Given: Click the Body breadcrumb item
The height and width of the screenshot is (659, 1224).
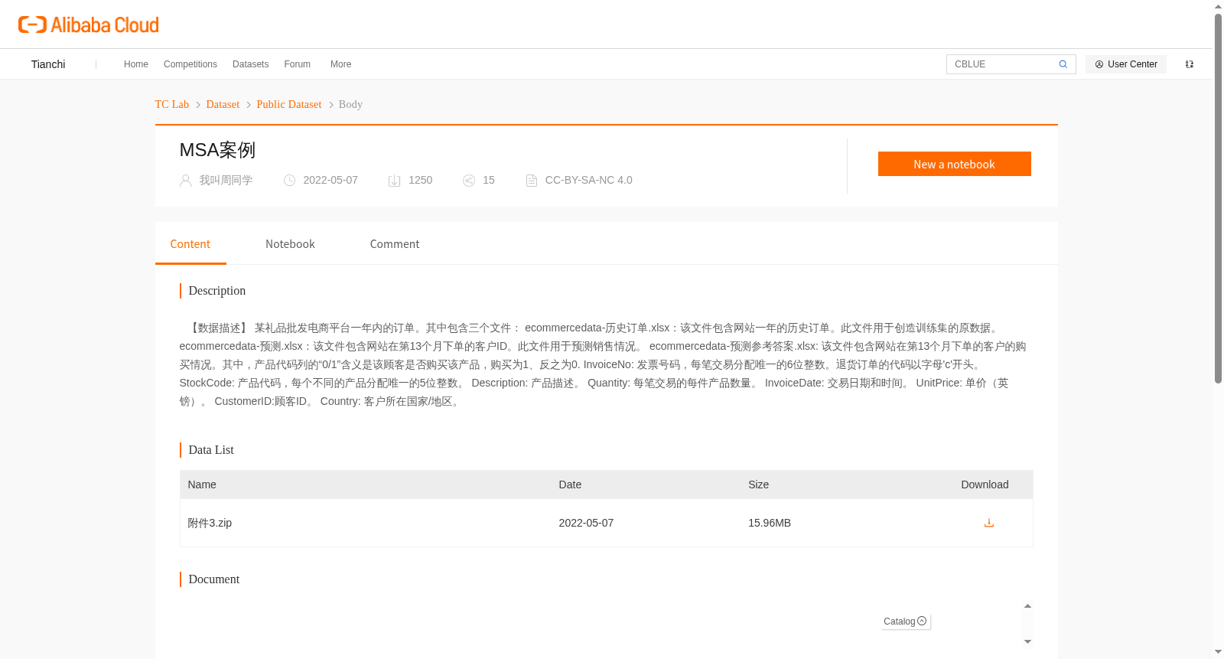Looking at the screenshot, I should click(x=350, y=104).
